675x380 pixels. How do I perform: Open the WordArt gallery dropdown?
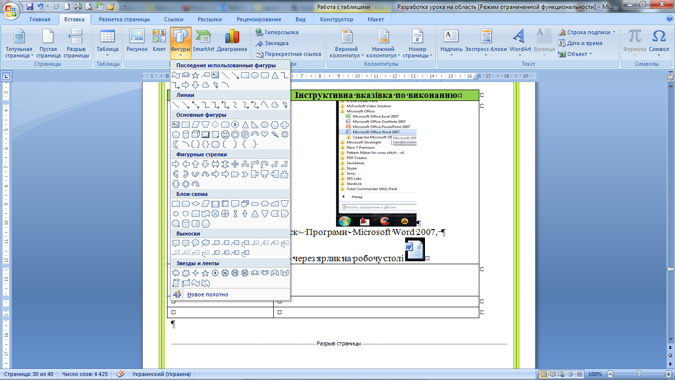tap(520, 43)
